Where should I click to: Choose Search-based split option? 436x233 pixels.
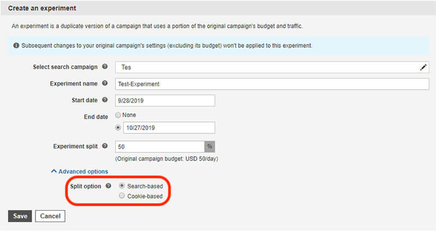click(x=122, y=186)
